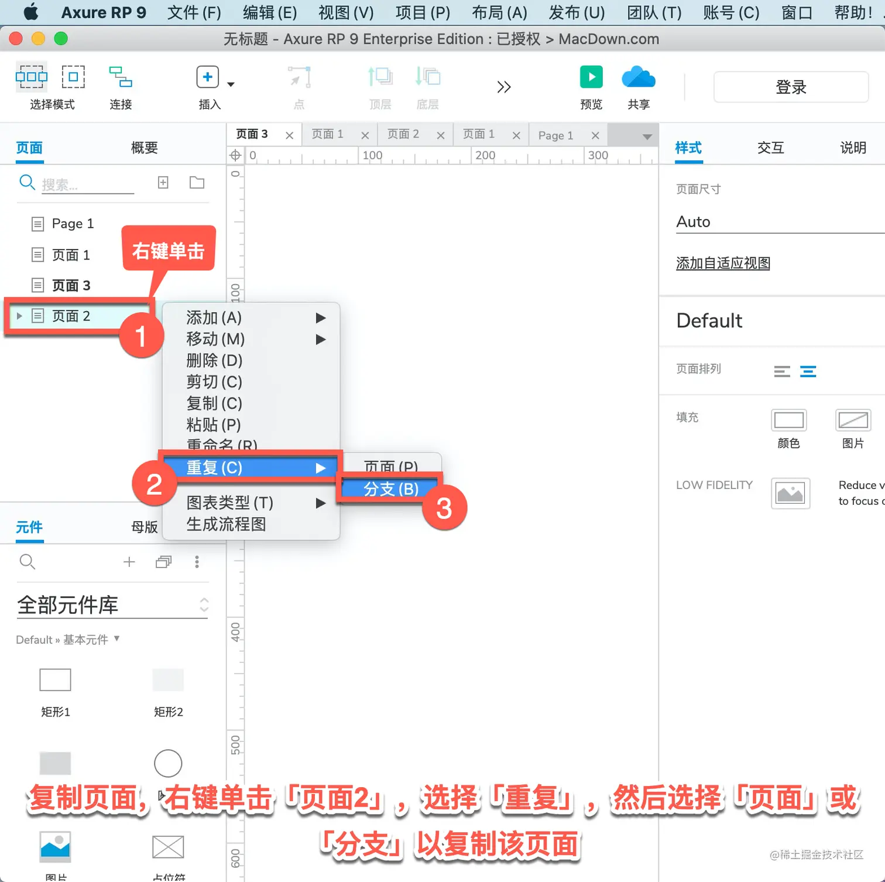
Task: Choose 剪切 (C) in context menu
Action: [x=251, y=382]
